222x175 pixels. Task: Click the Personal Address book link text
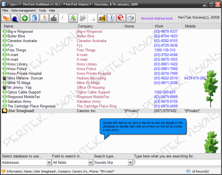[x=157, y=18]
